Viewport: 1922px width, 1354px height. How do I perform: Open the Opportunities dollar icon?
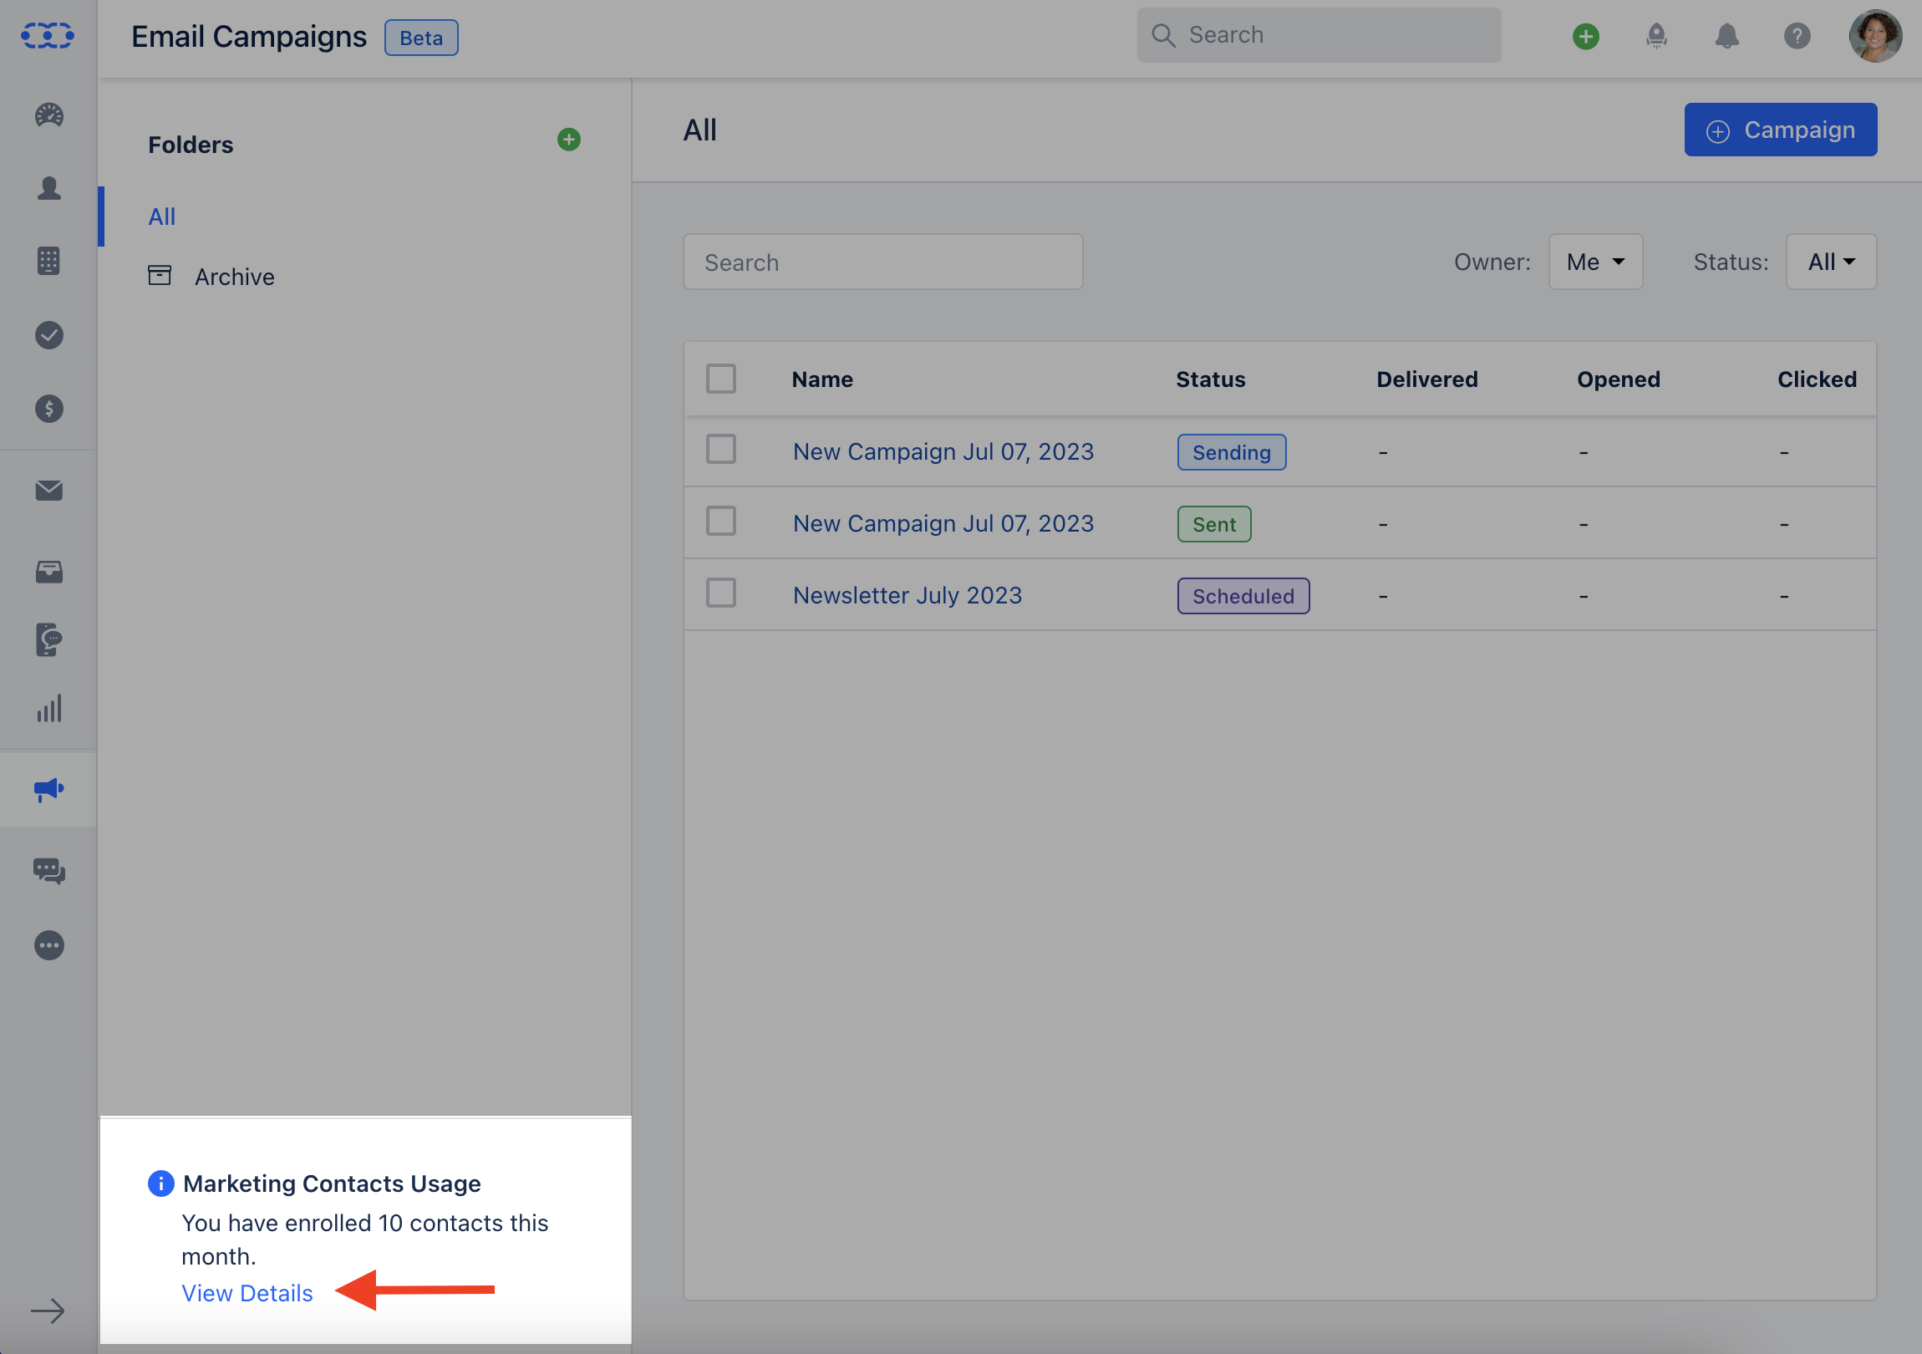coord(49,409)
